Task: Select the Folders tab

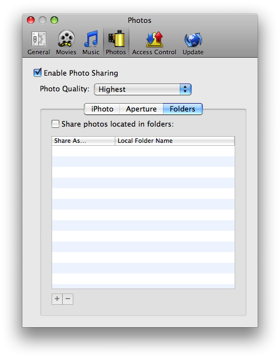Action: [183, 109]
